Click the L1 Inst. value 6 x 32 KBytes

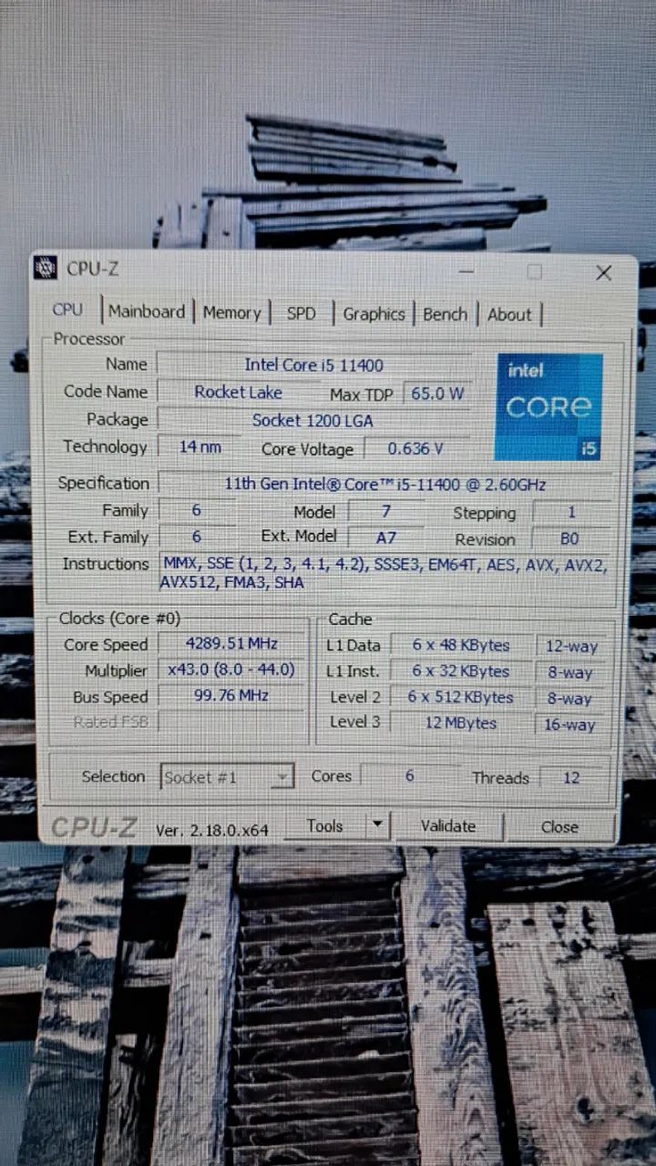pyautogui.click(x=461, y=671)
